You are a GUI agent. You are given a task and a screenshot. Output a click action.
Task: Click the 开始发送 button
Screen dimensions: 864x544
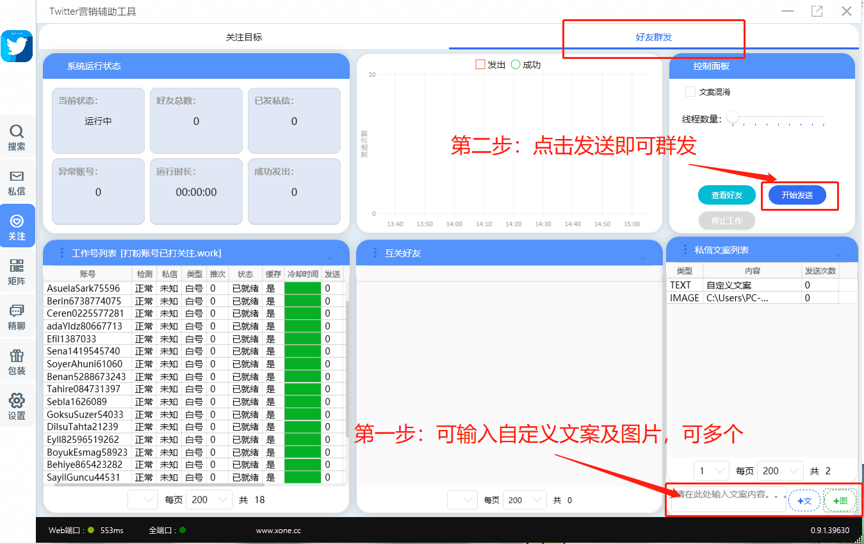pos(797,195)
